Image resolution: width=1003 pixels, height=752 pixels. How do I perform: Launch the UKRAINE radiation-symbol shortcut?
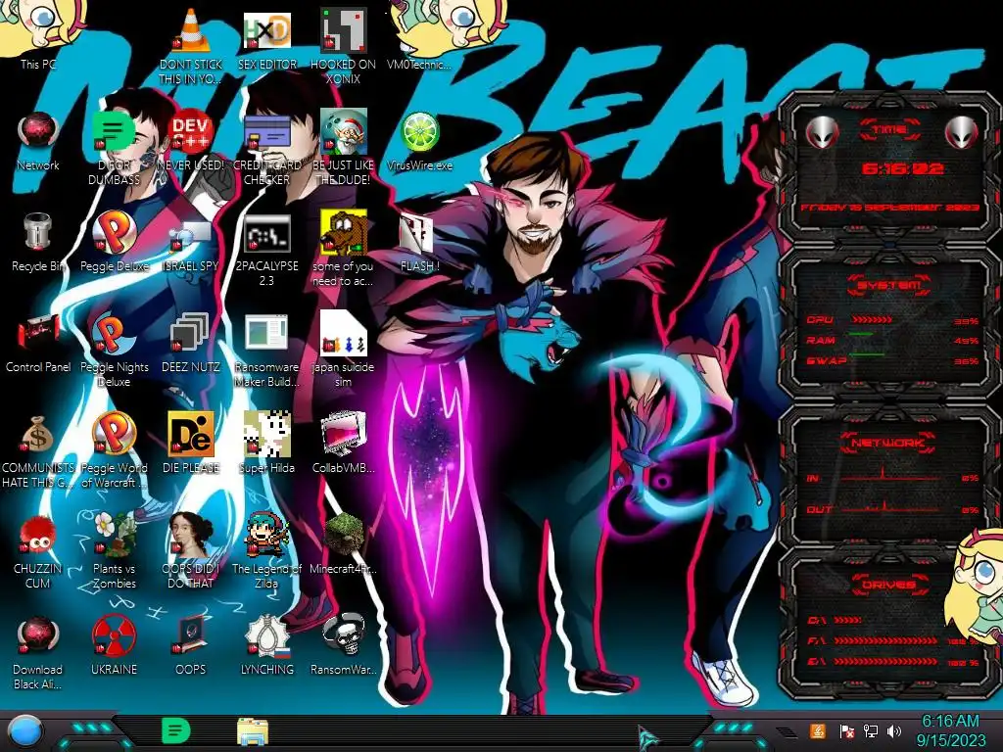click(x=114, y=646)
